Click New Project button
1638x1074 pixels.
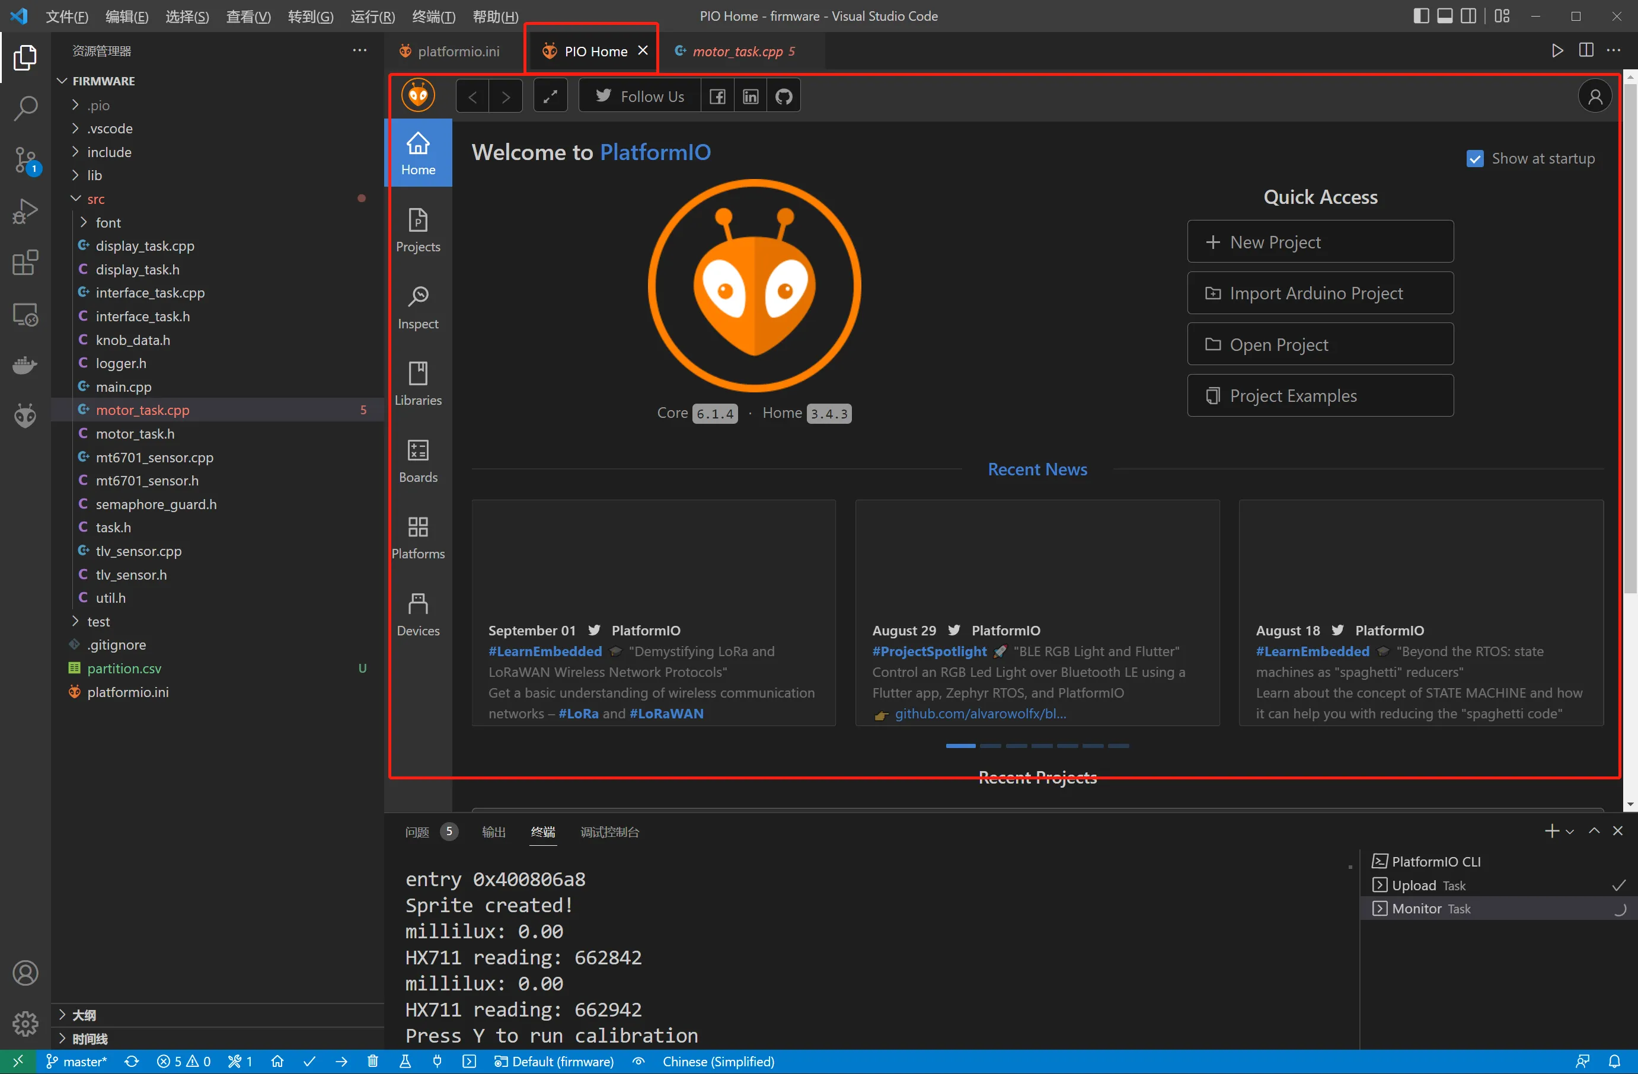pyautogui.click(x=1320, y=241)
